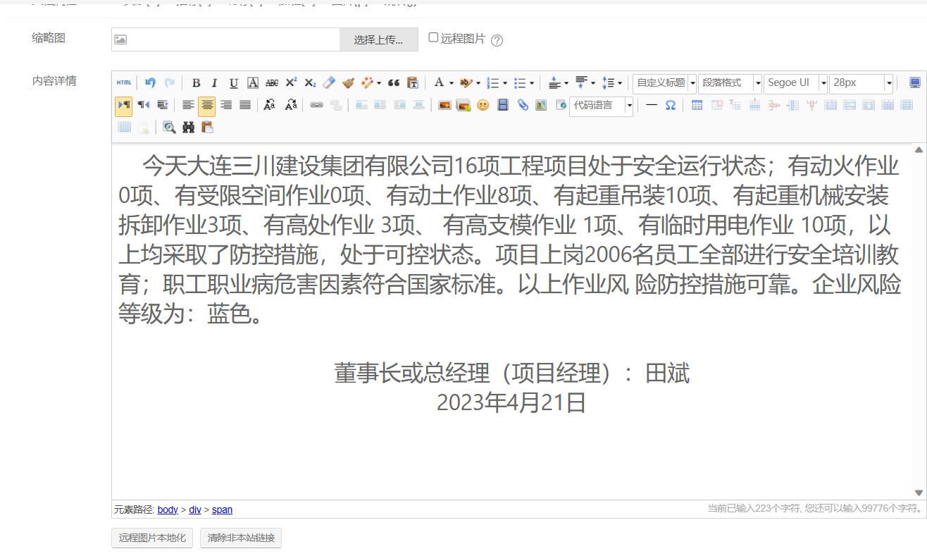
Task: Justify text on both sides
Action: 245,106
